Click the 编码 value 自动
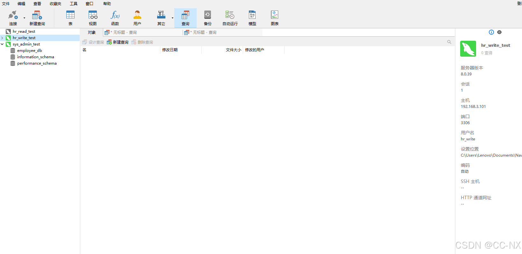Image resolution: width=522 pixels, height=254 pixels. coord(465,172)
